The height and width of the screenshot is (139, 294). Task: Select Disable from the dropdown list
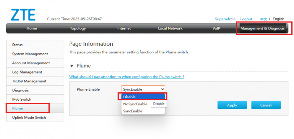click(x=143, y=97)
